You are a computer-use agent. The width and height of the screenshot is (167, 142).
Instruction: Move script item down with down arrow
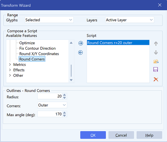pos(156,53)
